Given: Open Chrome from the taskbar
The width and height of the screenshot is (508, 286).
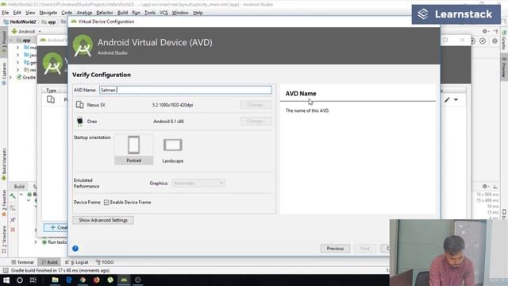Looking at the screenshot, I should (83, 280).
